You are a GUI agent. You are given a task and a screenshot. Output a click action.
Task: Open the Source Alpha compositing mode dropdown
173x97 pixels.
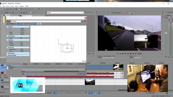coord(11,24)
